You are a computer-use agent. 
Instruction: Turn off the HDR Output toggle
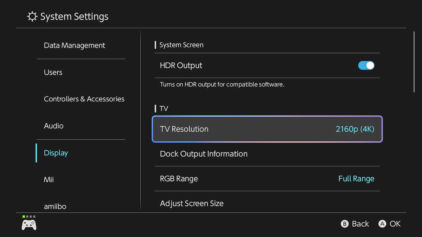pyautogui.click(x=366, y=65)
